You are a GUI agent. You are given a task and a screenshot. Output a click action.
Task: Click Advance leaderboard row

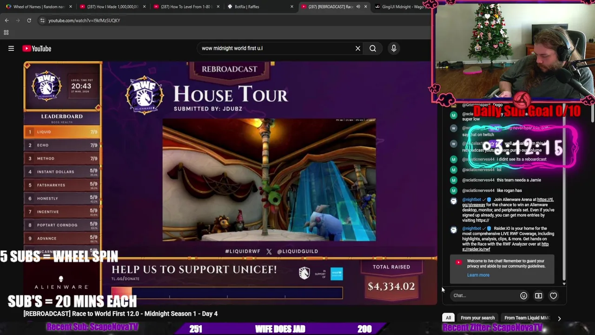62,238
